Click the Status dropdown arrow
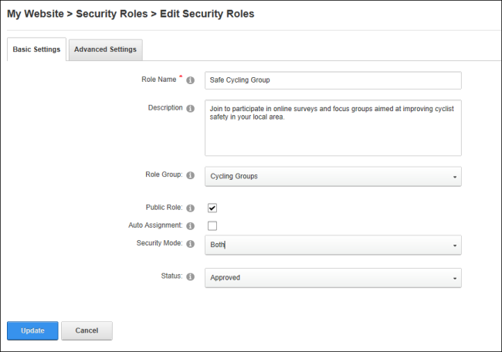Viewport: 502px width, 352px height. (455, 279)
